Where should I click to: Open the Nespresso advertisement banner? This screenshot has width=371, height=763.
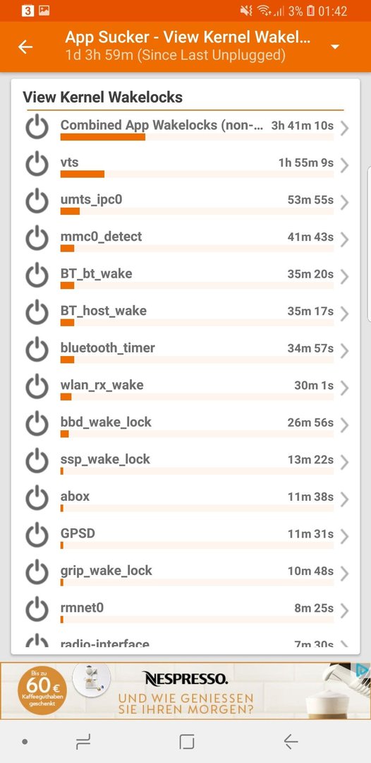click(185, 690)
